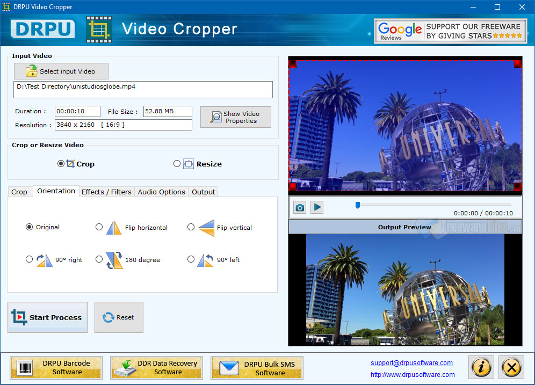Screen dimensions: 535x385
Task: Click the bottom-left red crop handle
Action: (x=292, y=187)
